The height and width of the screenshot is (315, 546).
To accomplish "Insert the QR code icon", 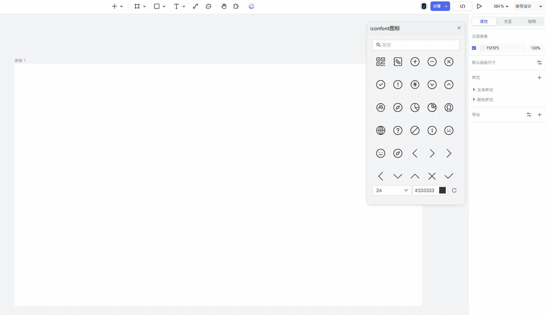I will [381, 62].
